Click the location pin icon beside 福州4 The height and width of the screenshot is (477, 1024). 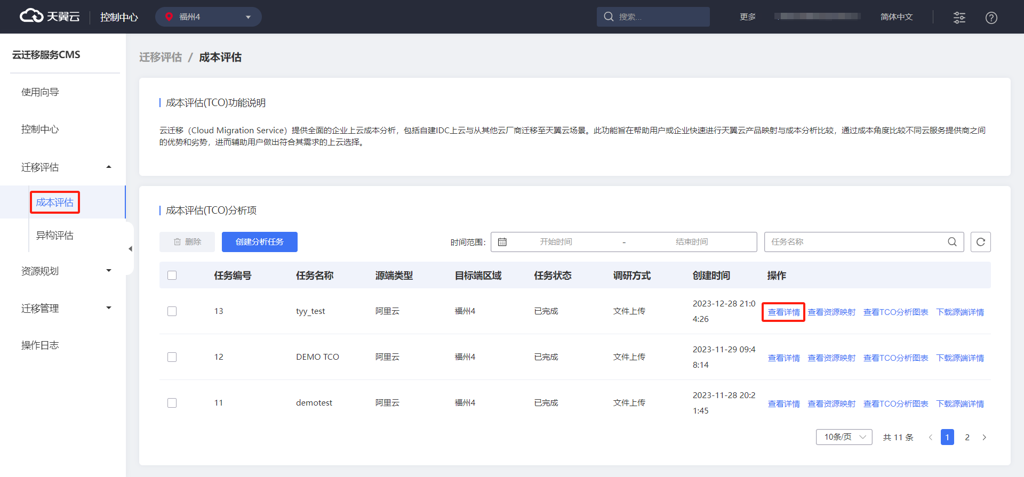(169, 17)
